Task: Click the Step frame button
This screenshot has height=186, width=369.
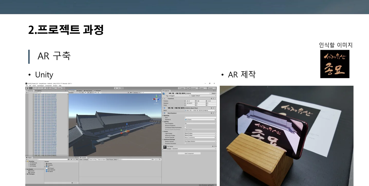Action: [122, 88]
